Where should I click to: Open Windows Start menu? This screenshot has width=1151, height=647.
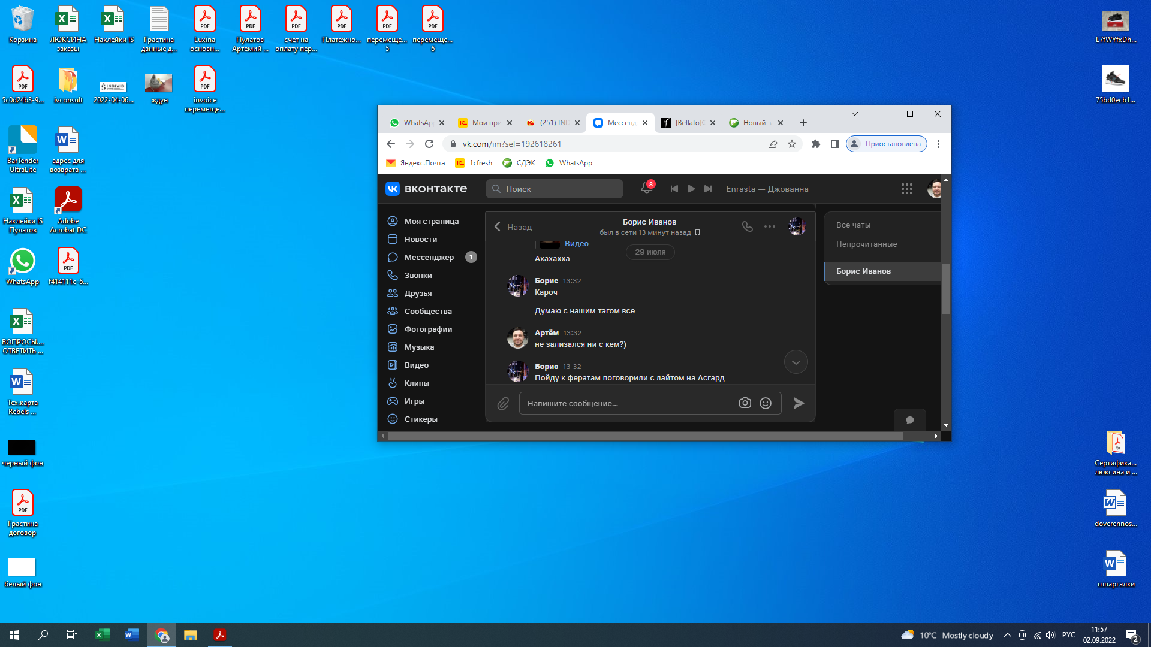coord(14,635)
